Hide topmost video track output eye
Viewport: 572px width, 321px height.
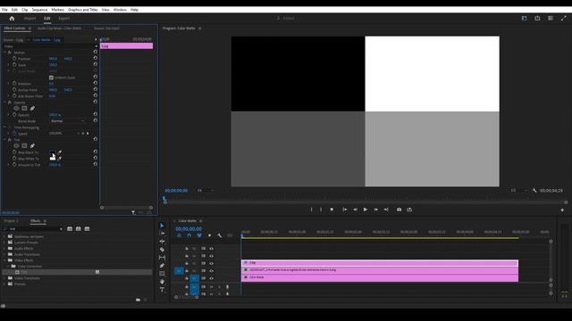pos(211,249)
